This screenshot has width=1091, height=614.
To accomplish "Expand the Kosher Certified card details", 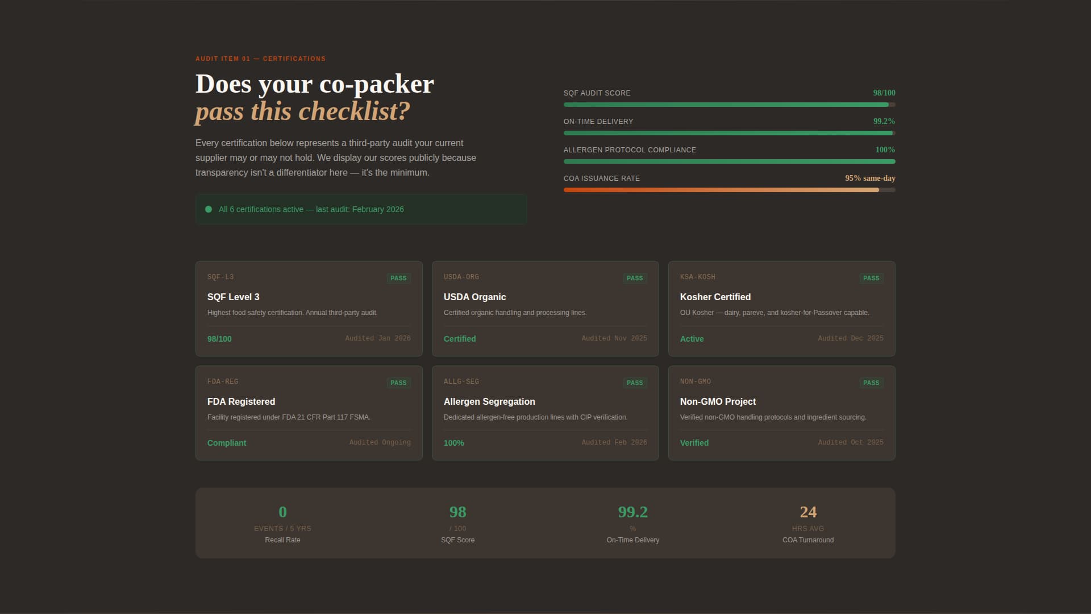I will [781, 309].
